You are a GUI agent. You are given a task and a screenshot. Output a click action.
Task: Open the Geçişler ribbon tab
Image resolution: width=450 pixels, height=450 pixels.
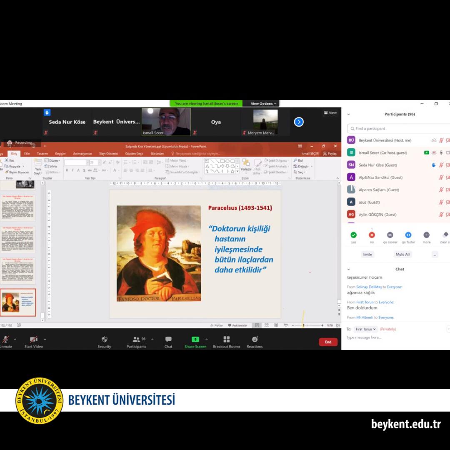coord(60,153)
